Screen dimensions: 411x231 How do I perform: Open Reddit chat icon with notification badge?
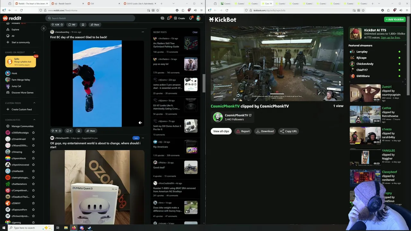click(169, 18)
